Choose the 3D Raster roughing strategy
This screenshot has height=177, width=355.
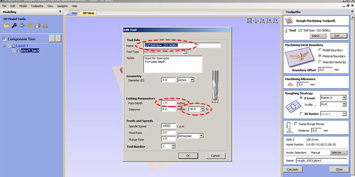[x=301, y=114]
